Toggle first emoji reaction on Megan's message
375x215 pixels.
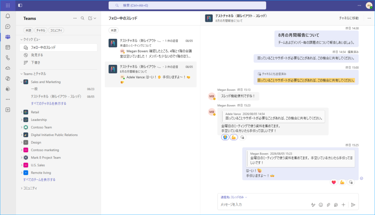tap(225, 137)
